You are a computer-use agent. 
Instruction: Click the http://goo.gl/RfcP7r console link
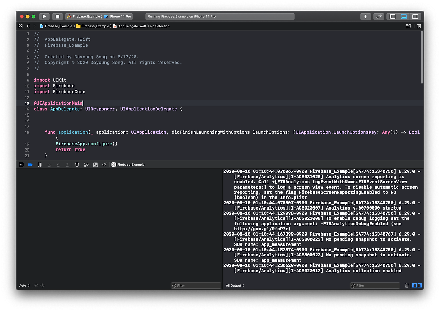263,229
